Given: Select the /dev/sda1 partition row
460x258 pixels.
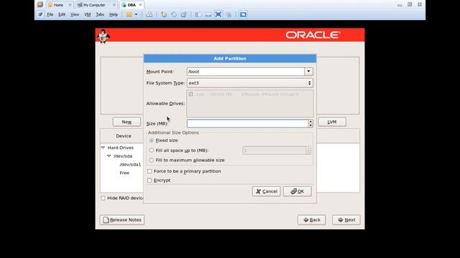Looking at the screenshot, I should point(130,164).
